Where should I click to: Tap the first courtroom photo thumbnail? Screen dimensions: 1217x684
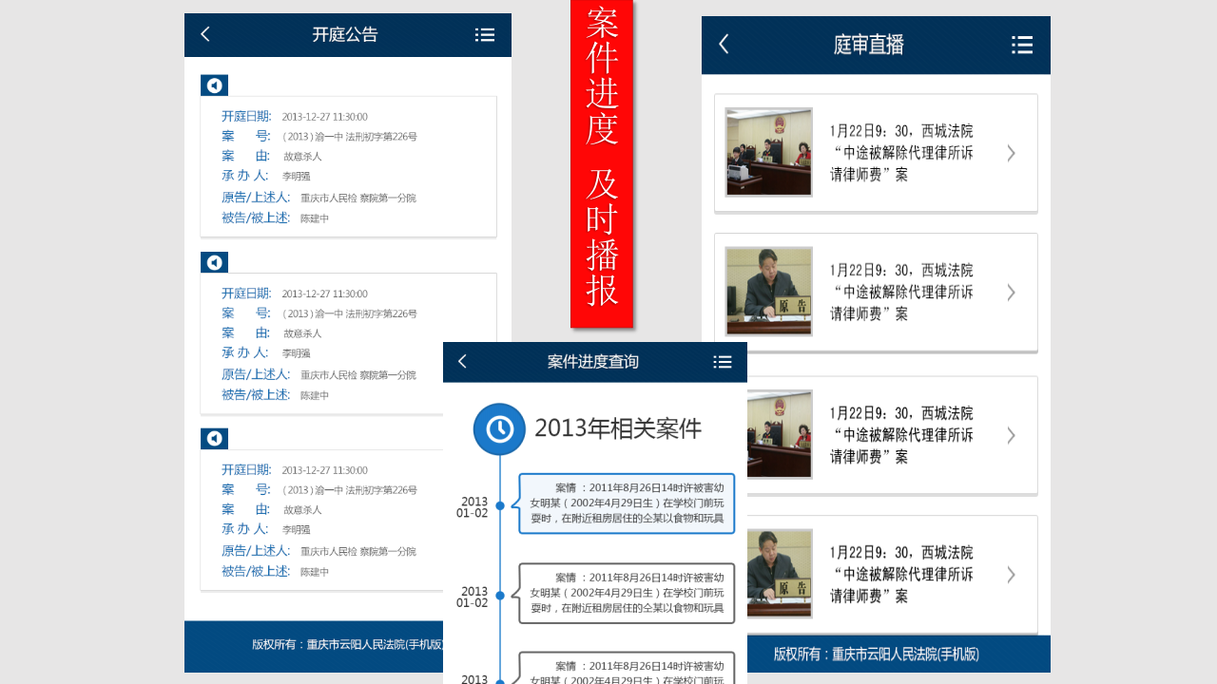[x=768, y=151]
